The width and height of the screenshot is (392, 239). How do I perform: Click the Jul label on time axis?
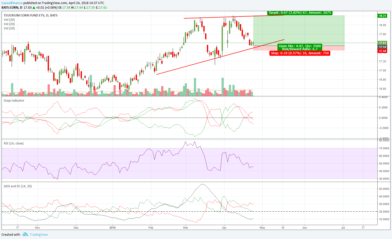click(343, 228)
